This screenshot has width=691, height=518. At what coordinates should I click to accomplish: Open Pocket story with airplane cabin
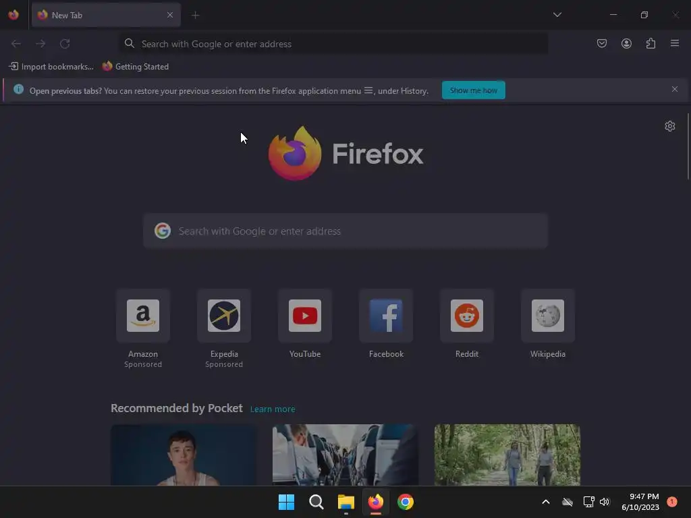click(x=345, y=455)
